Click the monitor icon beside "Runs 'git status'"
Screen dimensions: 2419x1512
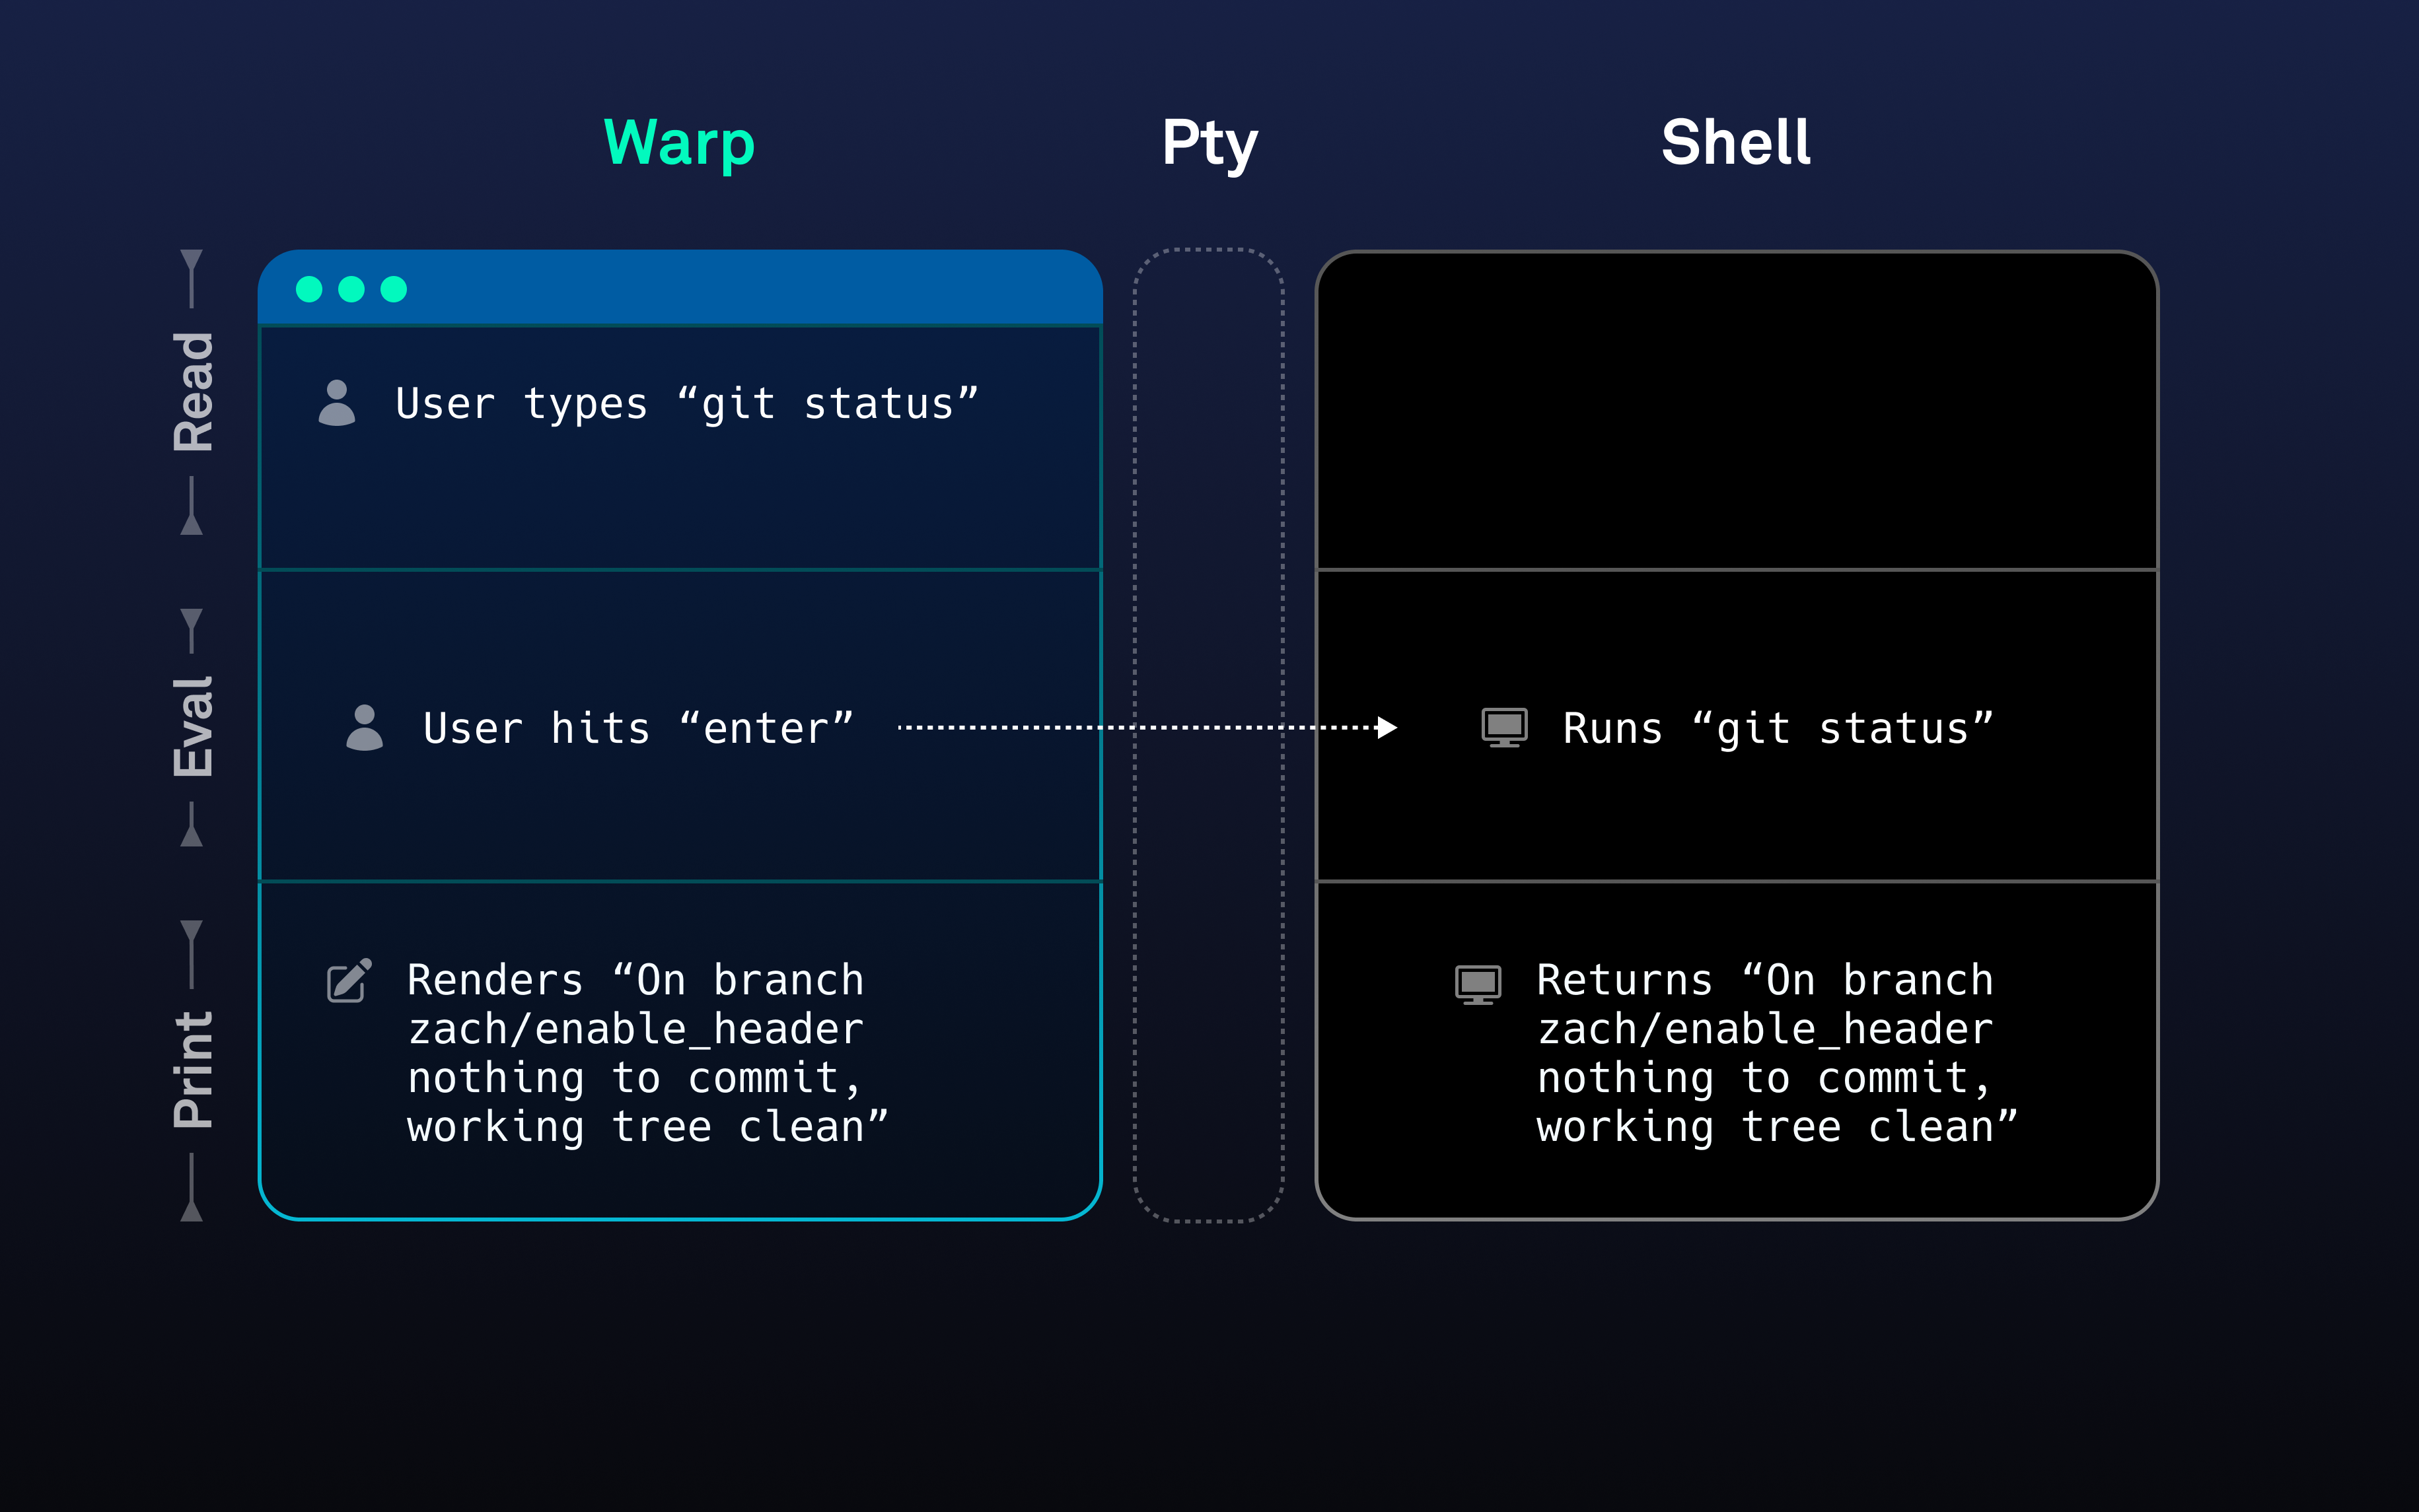(x=1505, y=728)
